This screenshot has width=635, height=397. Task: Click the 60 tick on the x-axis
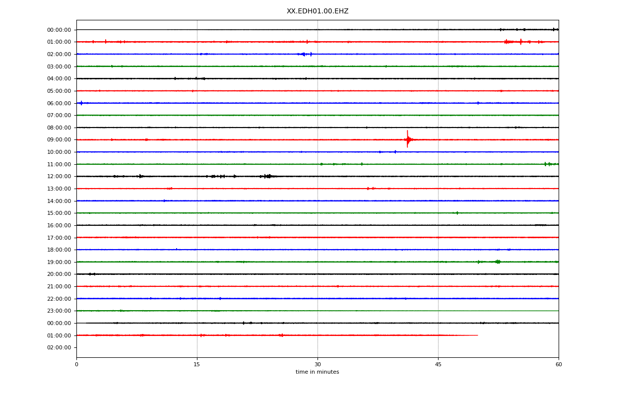[x=559, y=365]
